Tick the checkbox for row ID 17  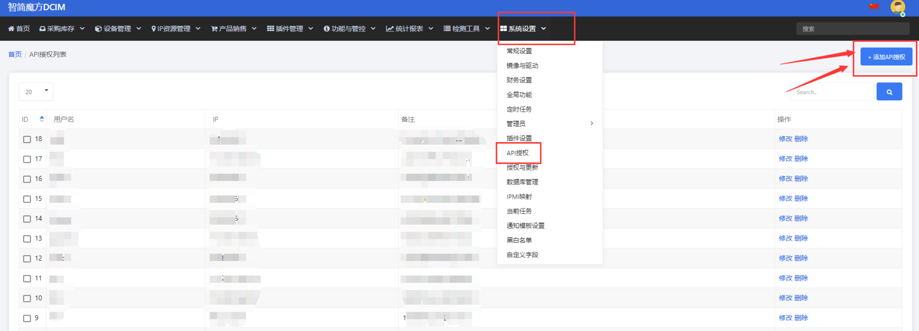27,159
